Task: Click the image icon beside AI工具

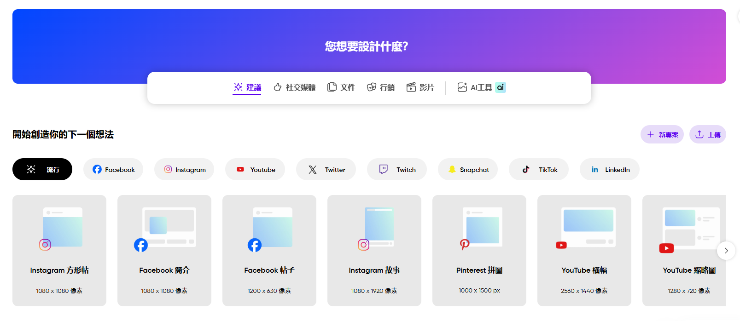Action: click(x=462, y=87)
